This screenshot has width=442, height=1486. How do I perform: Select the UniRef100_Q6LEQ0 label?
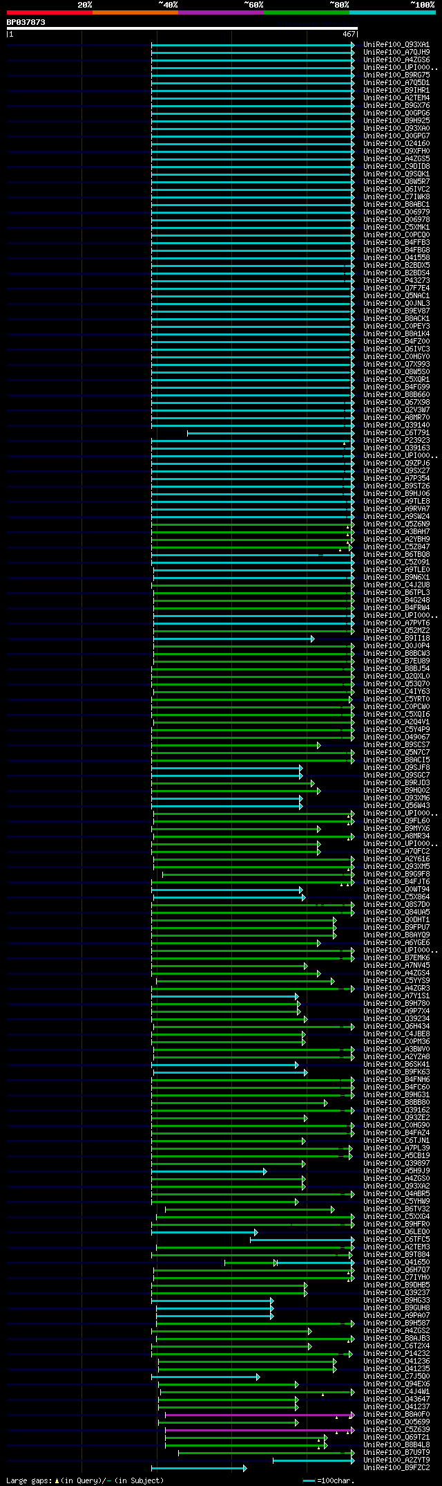coord(396,1232)
